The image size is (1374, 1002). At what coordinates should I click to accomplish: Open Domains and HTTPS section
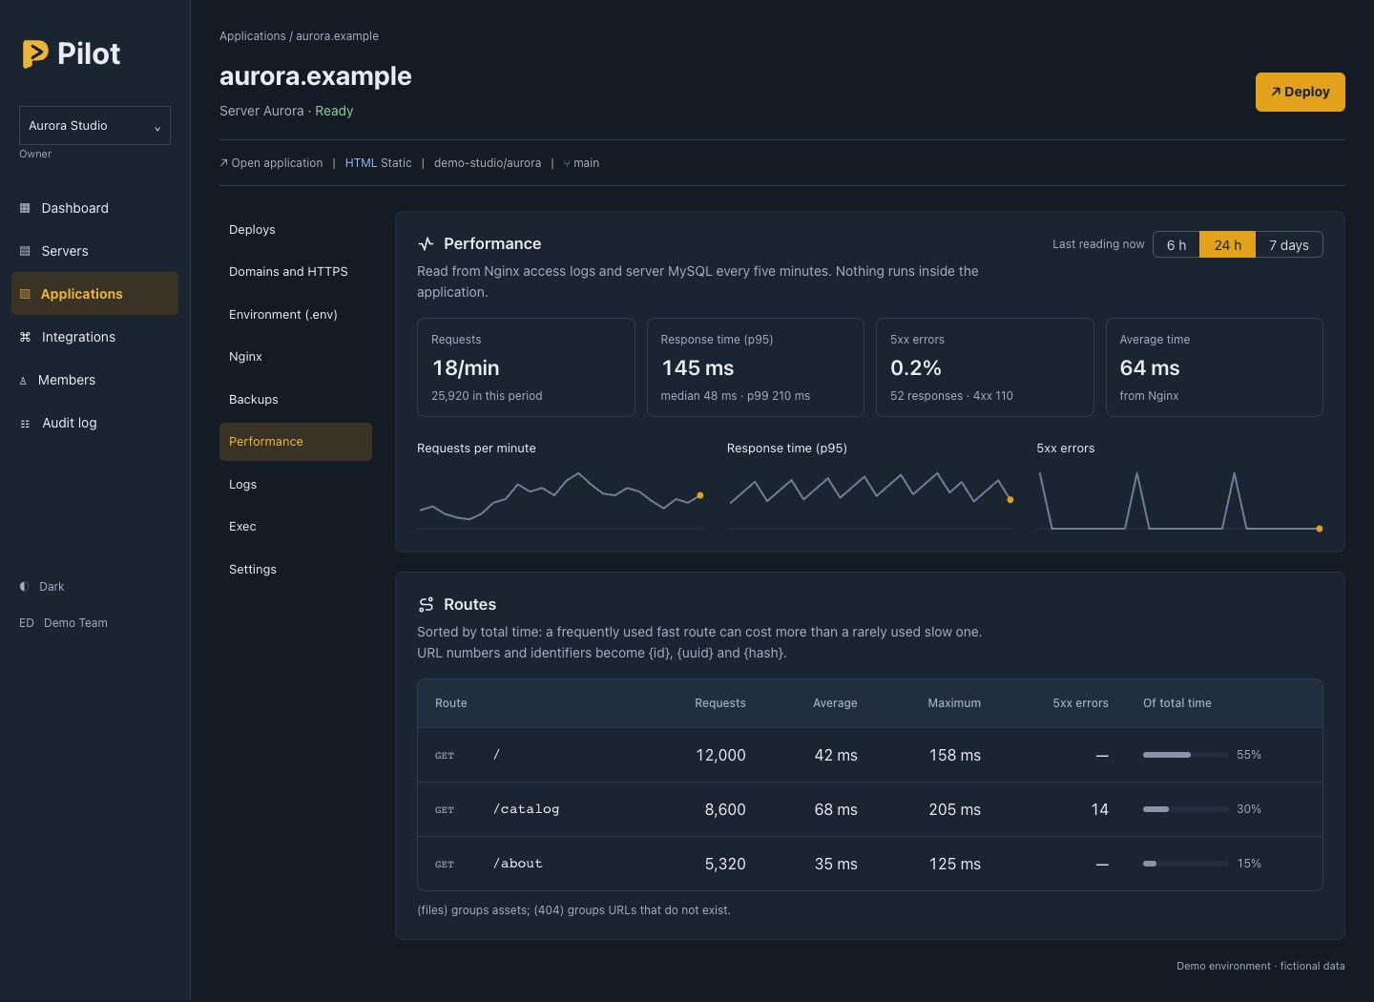296,272
